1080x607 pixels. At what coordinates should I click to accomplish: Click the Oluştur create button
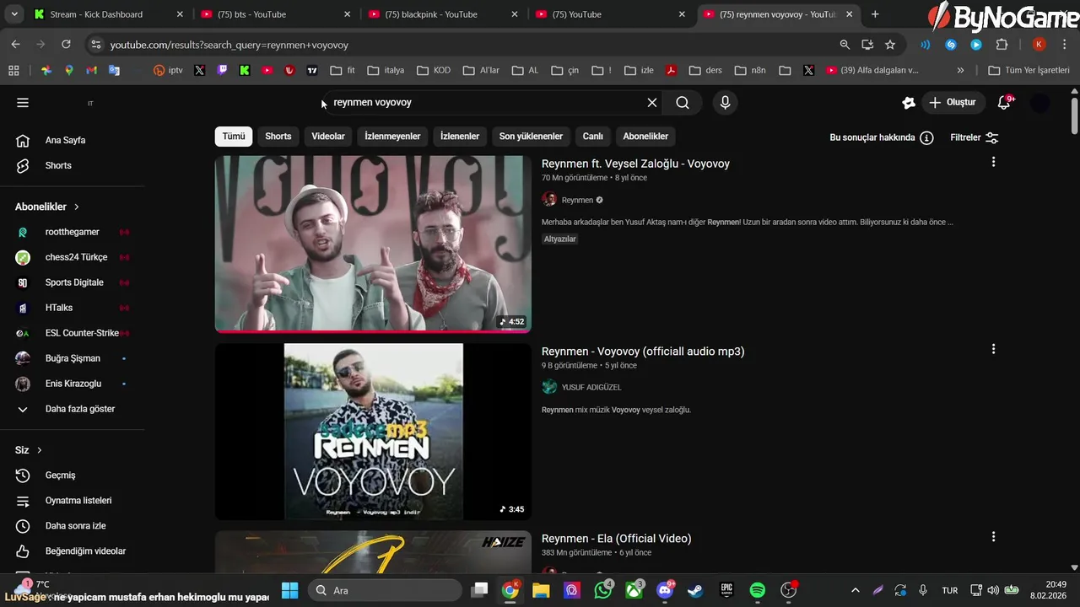952,103
